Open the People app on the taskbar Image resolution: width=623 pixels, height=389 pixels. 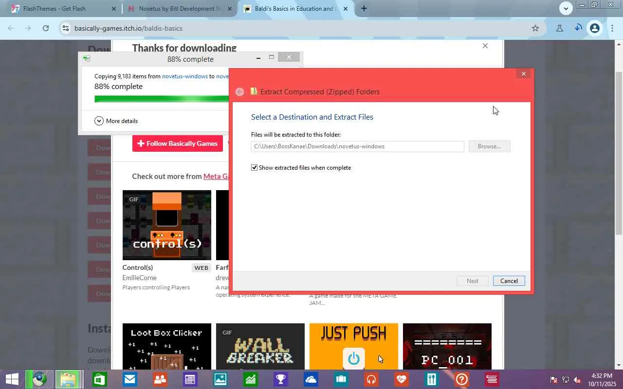click(160, 379)
